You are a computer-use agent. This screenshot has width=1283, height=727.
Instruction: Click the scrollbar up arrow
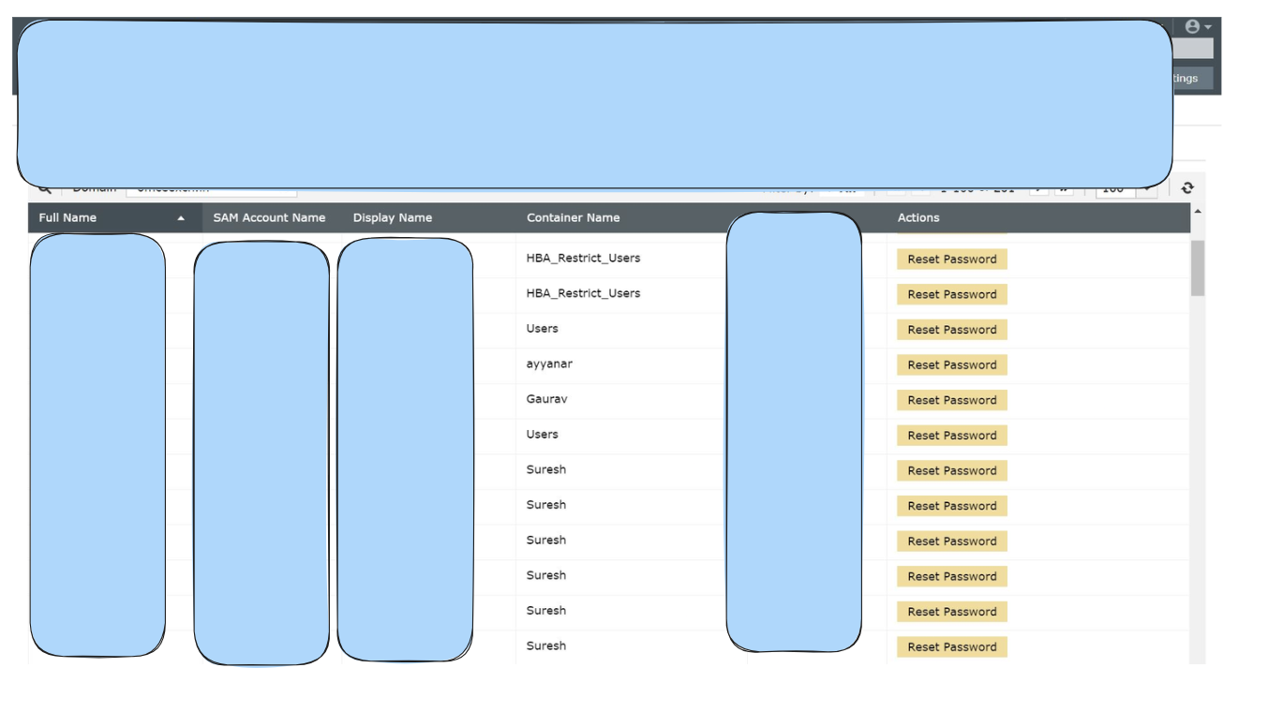(x=1198, y=212)
